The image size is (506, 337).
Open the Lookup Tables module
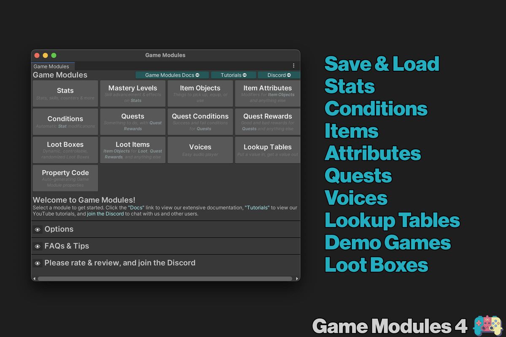pyautogui.click(x=268, y=150)
